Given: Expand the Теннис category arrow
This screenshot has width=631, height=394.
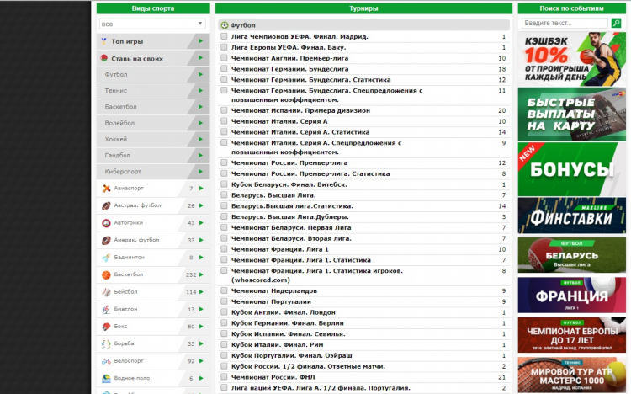Looking at the screenshot, I should tap(200, 91).
